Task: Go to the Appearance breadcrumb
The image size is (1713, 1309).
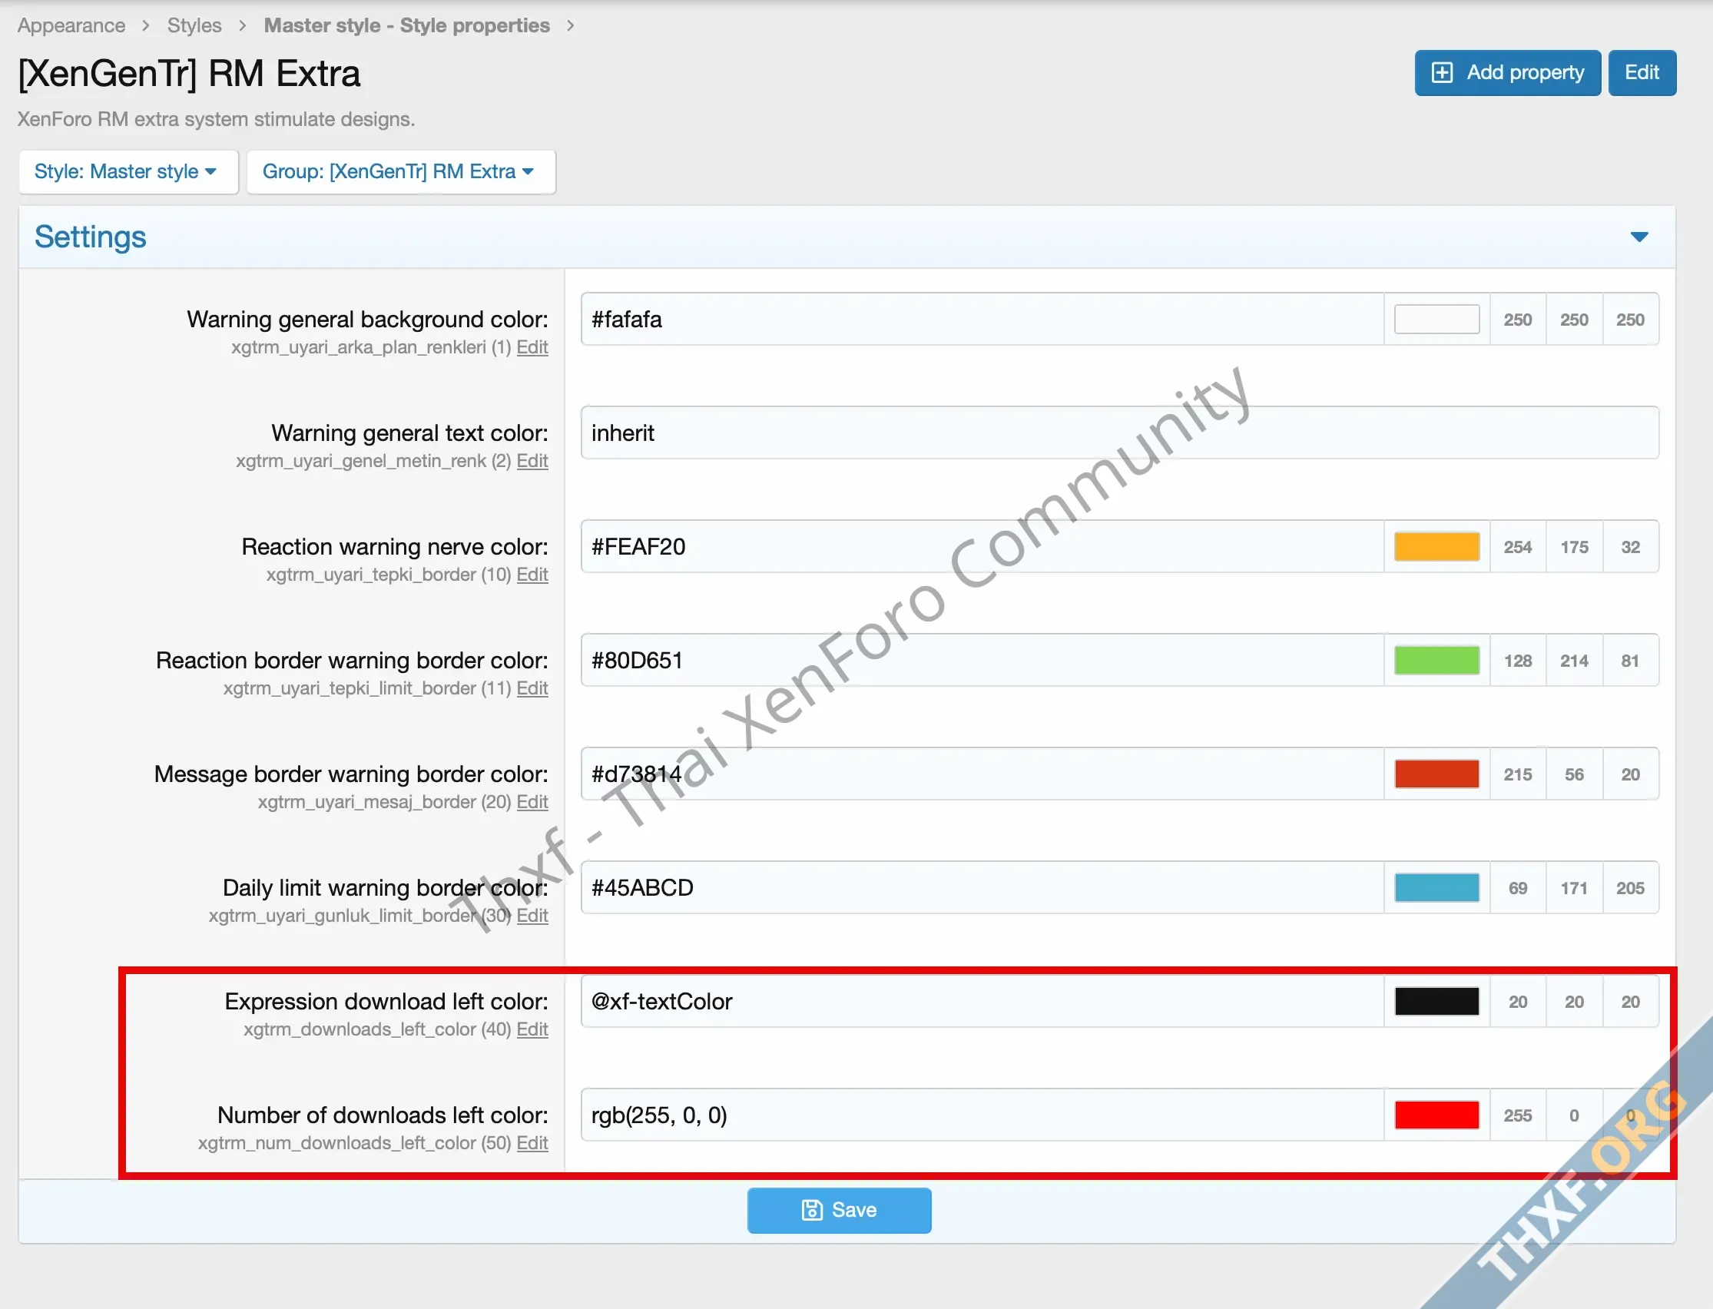Action: 71,25
